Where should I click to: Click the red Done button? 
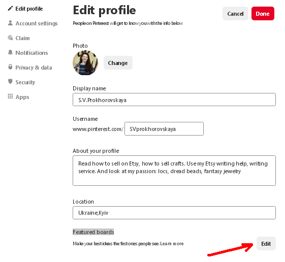(263, 14)
